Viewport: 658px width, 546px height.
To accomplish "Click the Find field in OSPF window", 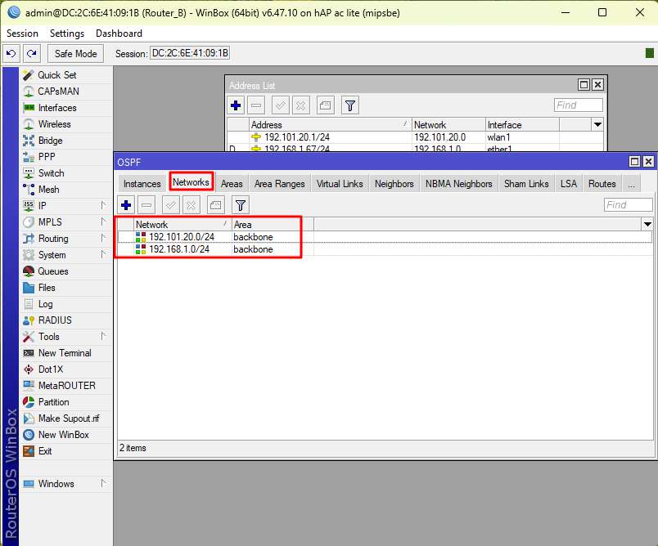I will tap(628, 205).
